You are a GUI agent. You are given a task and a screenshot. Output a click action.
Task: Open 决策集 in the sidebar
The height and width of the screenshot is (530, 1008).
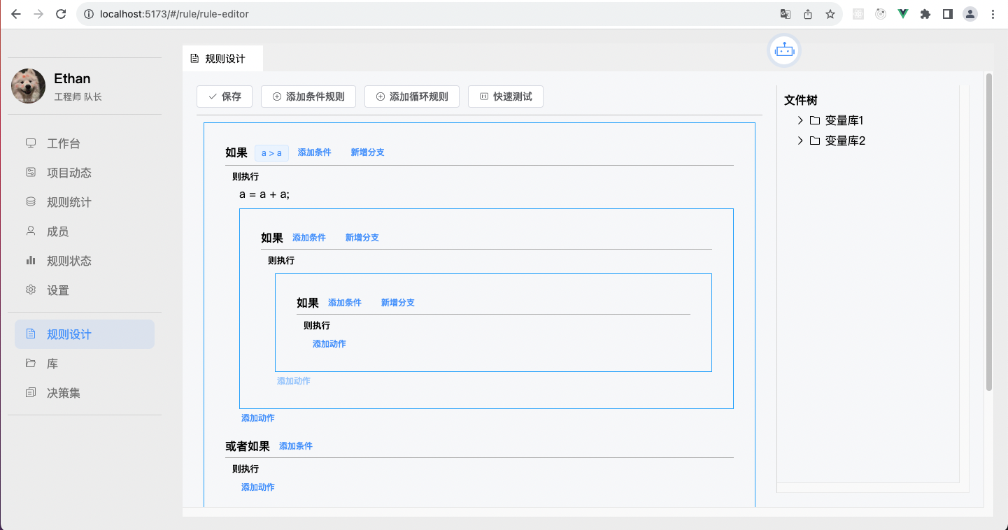point(85,393)
